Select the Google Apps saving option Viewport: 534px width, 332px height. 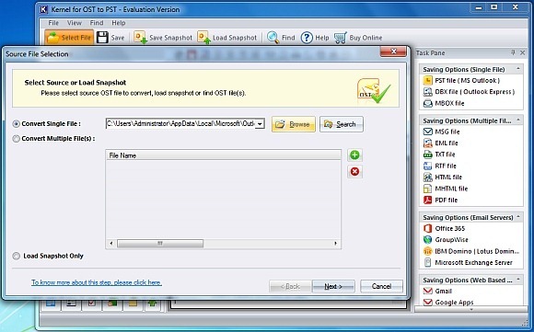448,303
